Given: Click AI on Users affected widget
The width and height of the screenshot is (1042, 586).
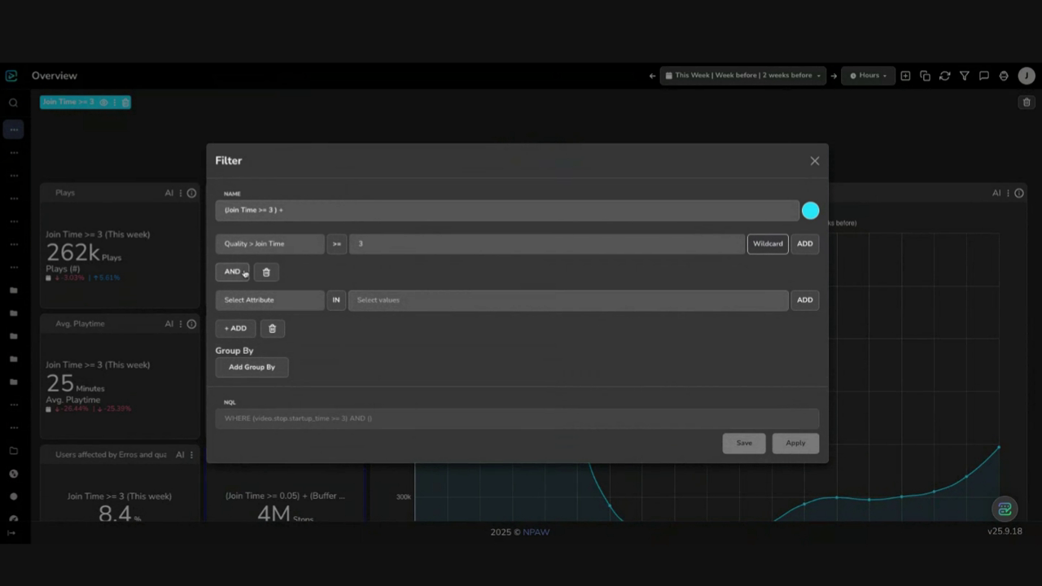Looking at the screenshot, I should point(180,455).
